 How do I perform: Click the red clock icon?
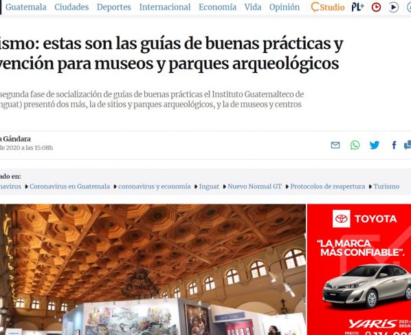coord(377,7)
